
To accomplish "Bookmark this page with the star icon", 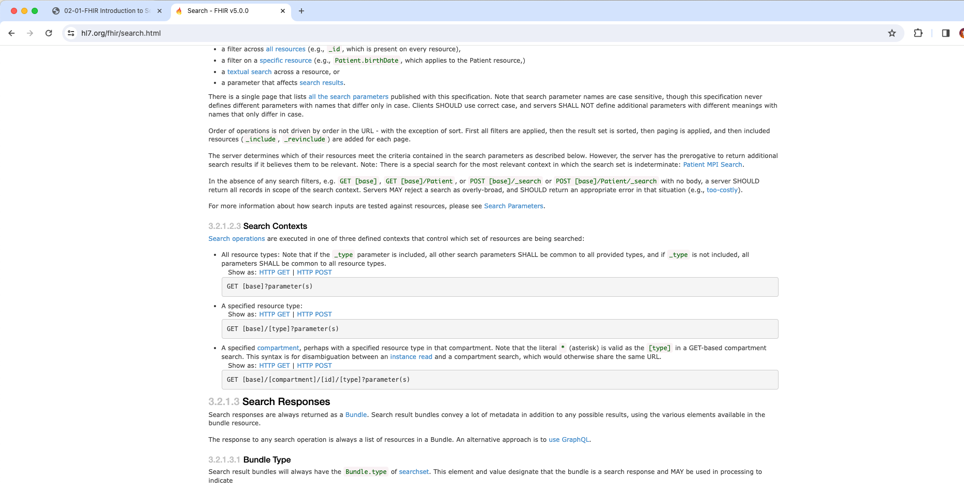I will tap(892, 33).
